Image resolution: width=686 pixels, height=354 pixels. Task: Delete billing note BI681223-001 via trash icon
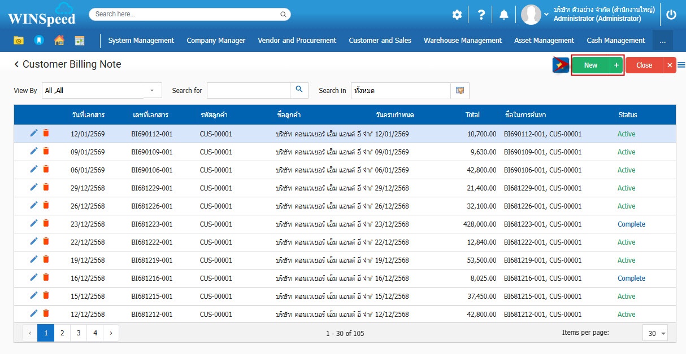46,224
